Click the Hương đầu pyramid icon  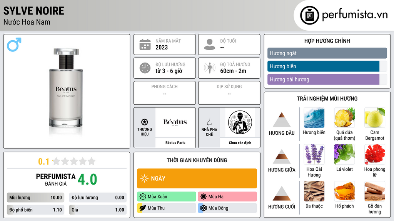tap(282, 120)
